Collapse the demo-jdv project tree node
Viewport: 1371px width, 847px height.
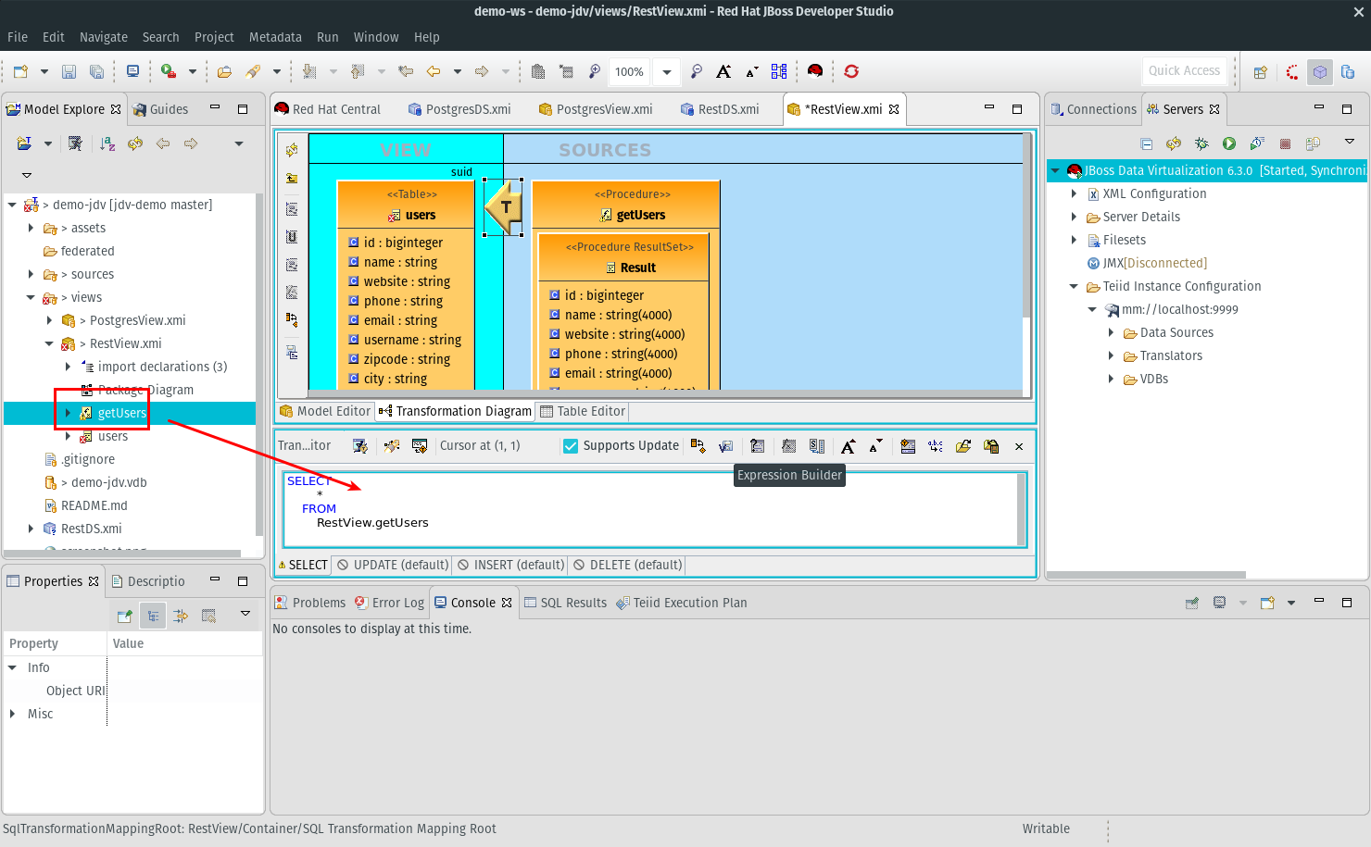click(12, 205)
